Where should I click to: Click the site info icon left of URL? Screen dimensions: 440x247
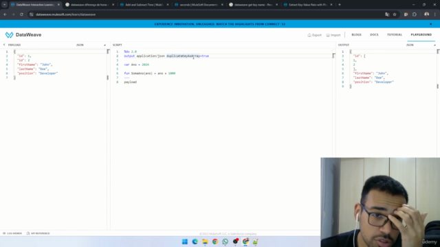[x=32, y=14]
